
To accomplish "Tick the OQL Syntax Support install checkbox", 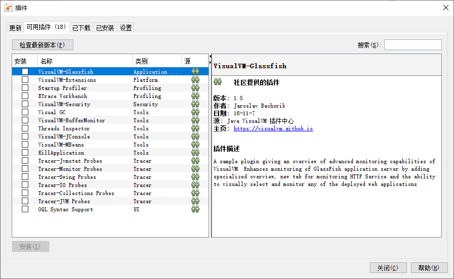I will [x=25, y=209].
